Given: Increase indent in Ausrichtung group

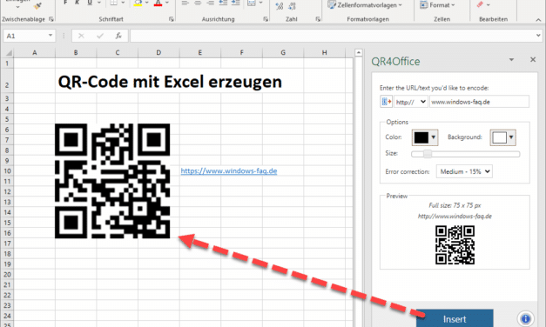Looking at the screenshot, I should coord(236,3).
